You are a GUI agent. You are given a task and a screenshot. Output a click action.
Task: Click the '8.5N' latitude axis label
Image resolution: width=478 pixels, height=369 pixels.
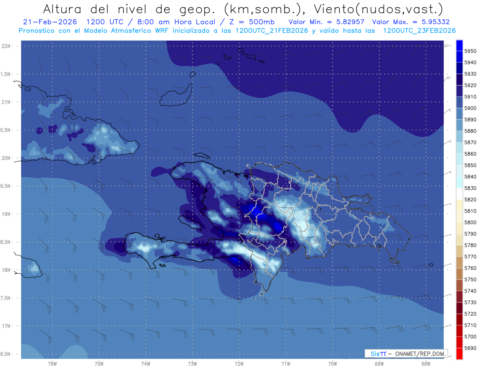[6, 242]
